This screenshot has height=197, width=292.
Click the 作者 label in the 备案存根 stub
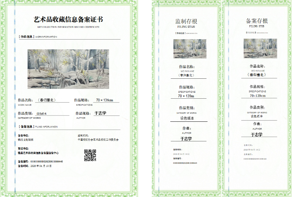257,124
